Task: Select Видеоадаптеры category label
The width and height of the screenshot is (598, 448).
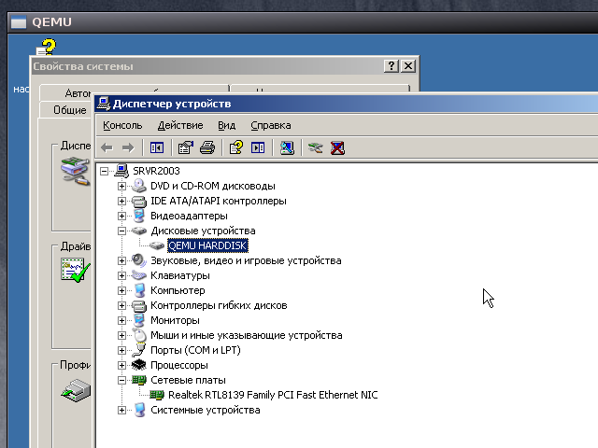Action: 189,216
